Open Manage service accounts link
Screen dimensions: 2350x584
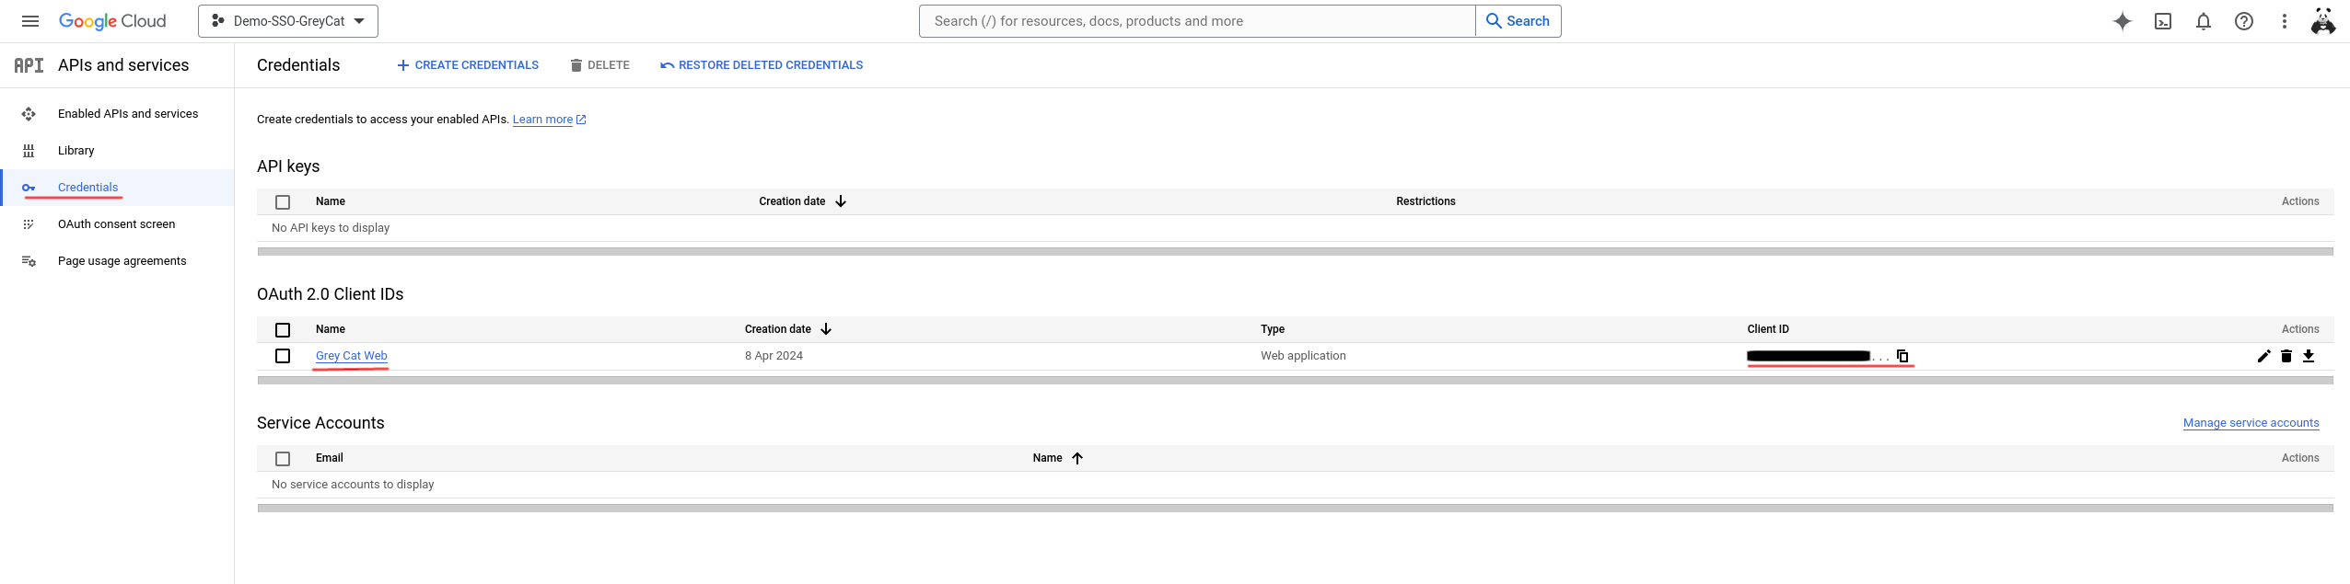pos(2251,423)
